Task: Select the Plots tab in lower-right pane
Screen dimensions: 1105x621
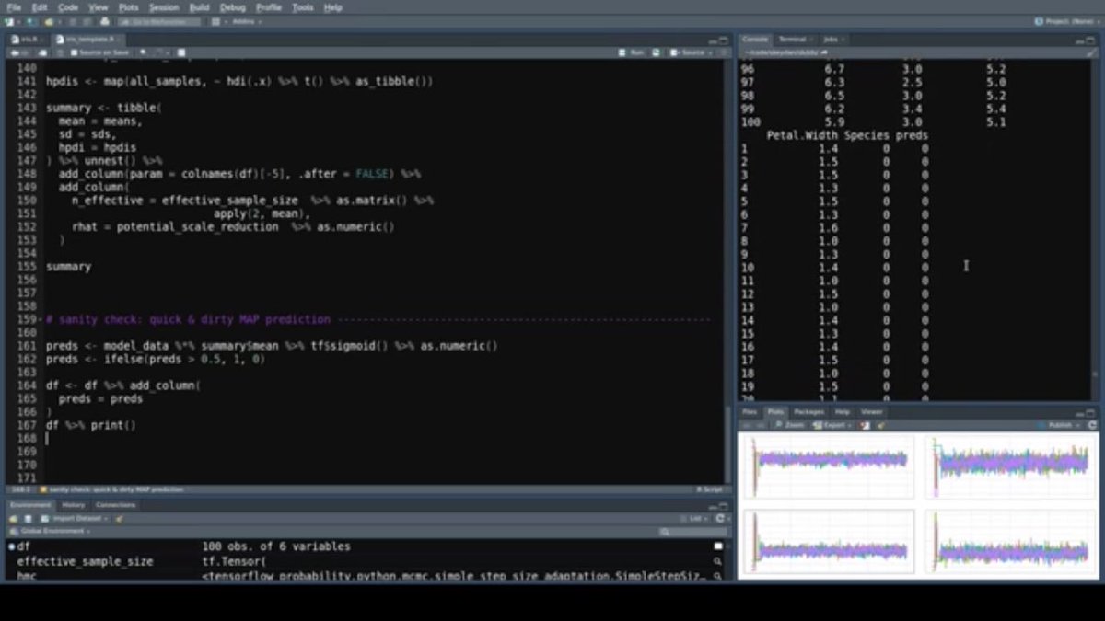Action: [775, 412]
